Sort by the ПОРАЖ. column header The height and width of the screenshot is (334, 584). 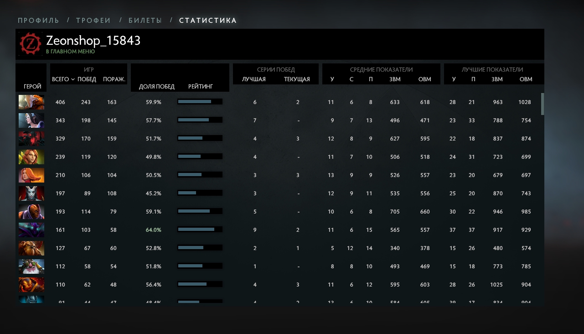point(114,79)
